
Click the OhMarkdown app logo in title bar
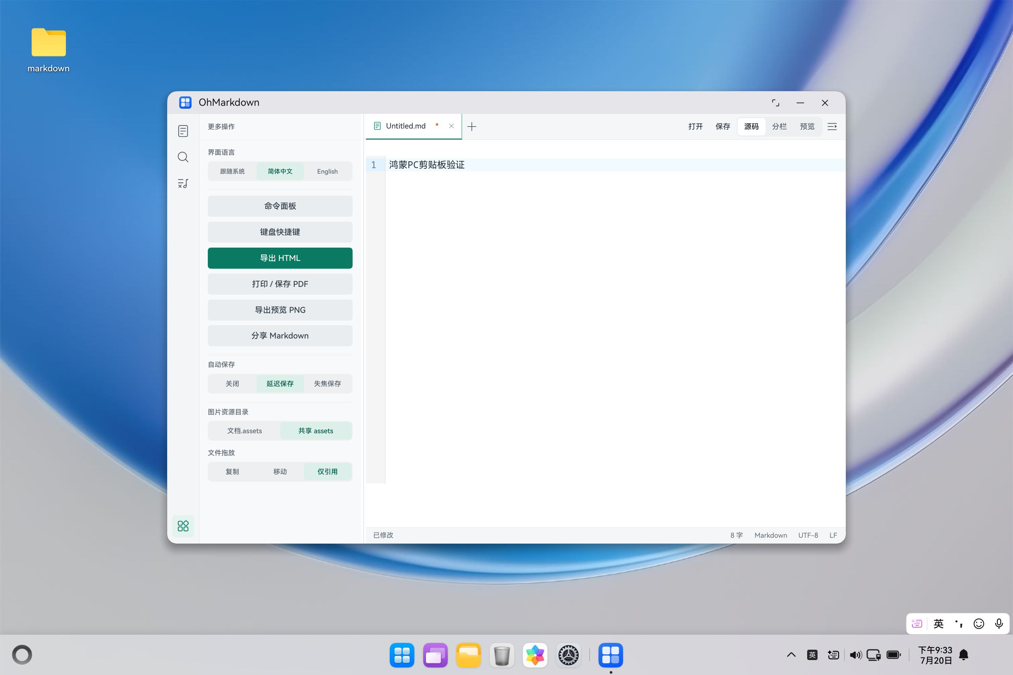185,103
